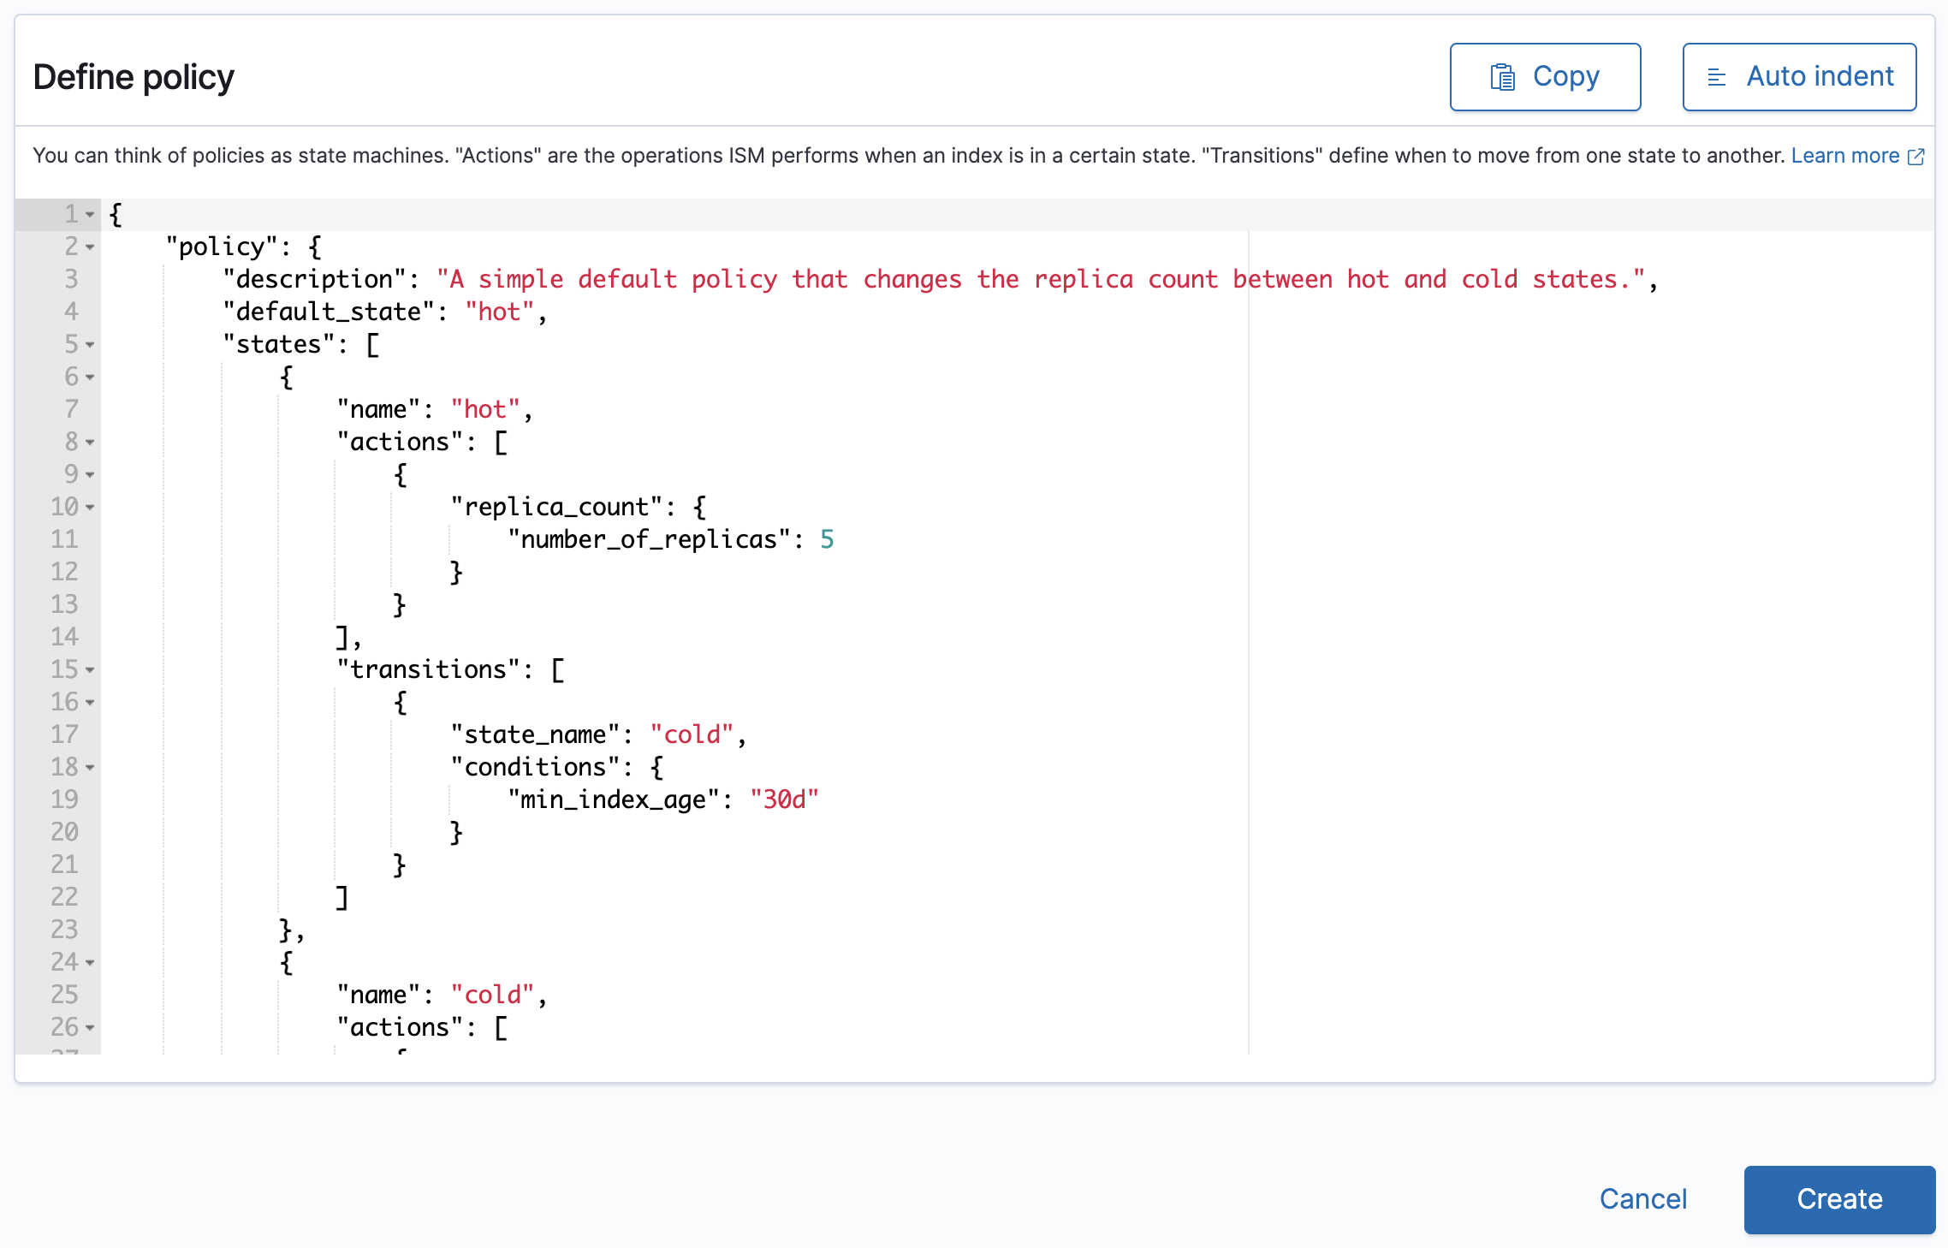
Task: Fold the cold "actions" array at line 26
Action: [x=90, y=1028]
